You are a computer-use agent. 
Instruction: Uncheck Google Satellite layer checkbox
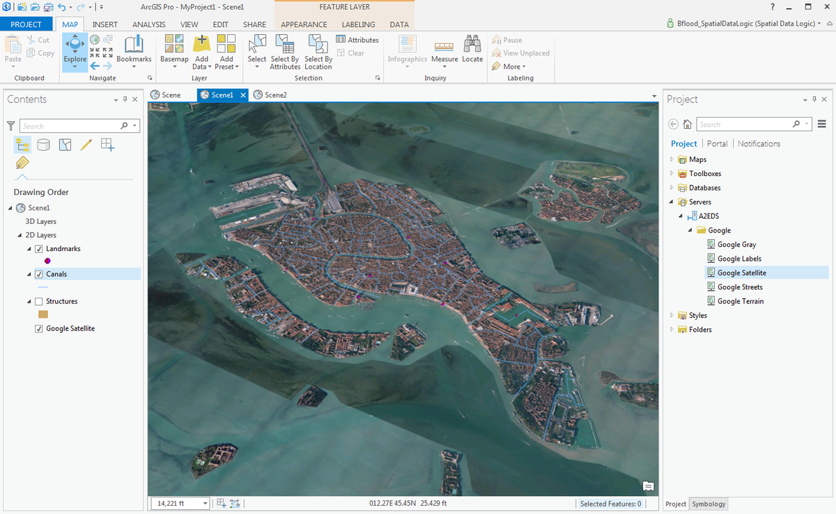coord(39,328)
